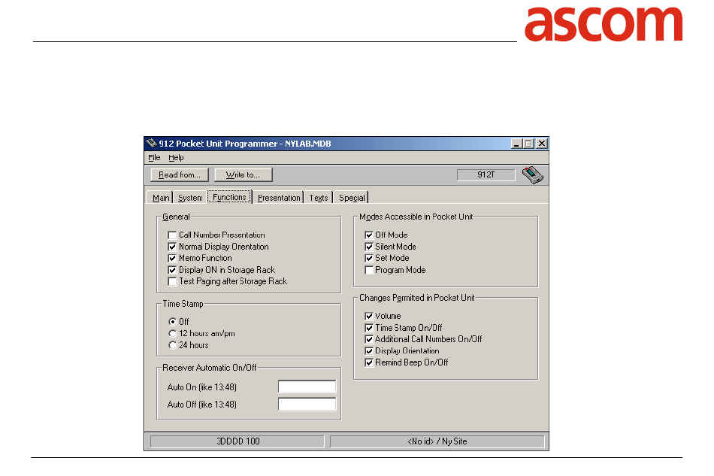The width and height of the screenshot is (714, 476).
Task: Select Time Stamp Off radio button
Action: 172,322
